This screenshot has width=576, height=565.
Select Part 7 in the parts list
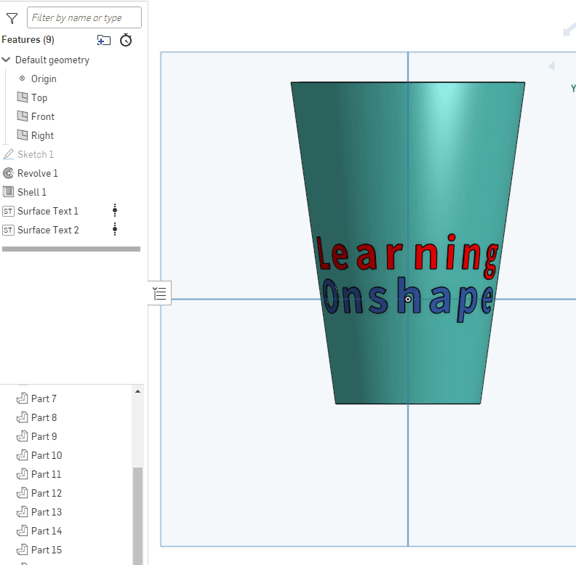(x=43, y=398)
